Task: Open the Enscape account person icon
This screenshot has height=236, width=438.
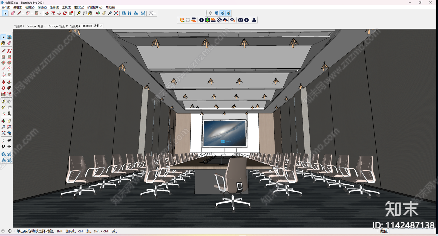Action: point(254,20)
